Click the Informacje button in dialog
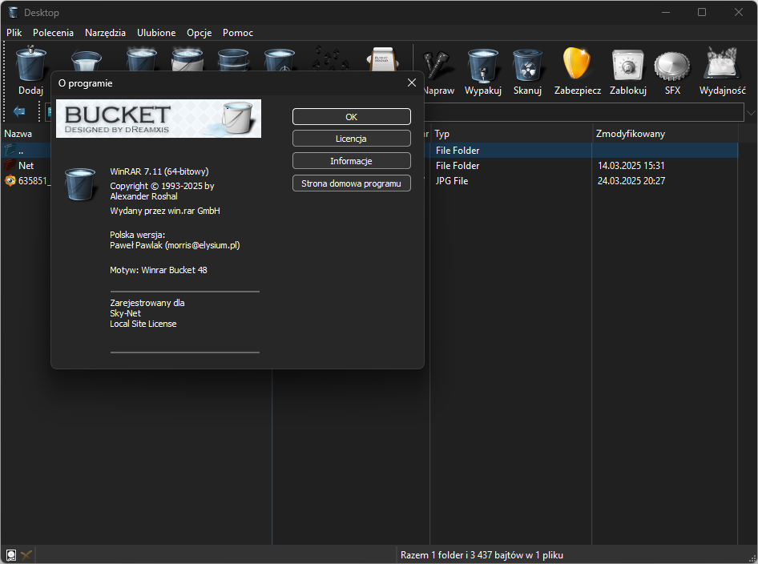Screen dimensions: 758x564 click(x=352, y=161)
